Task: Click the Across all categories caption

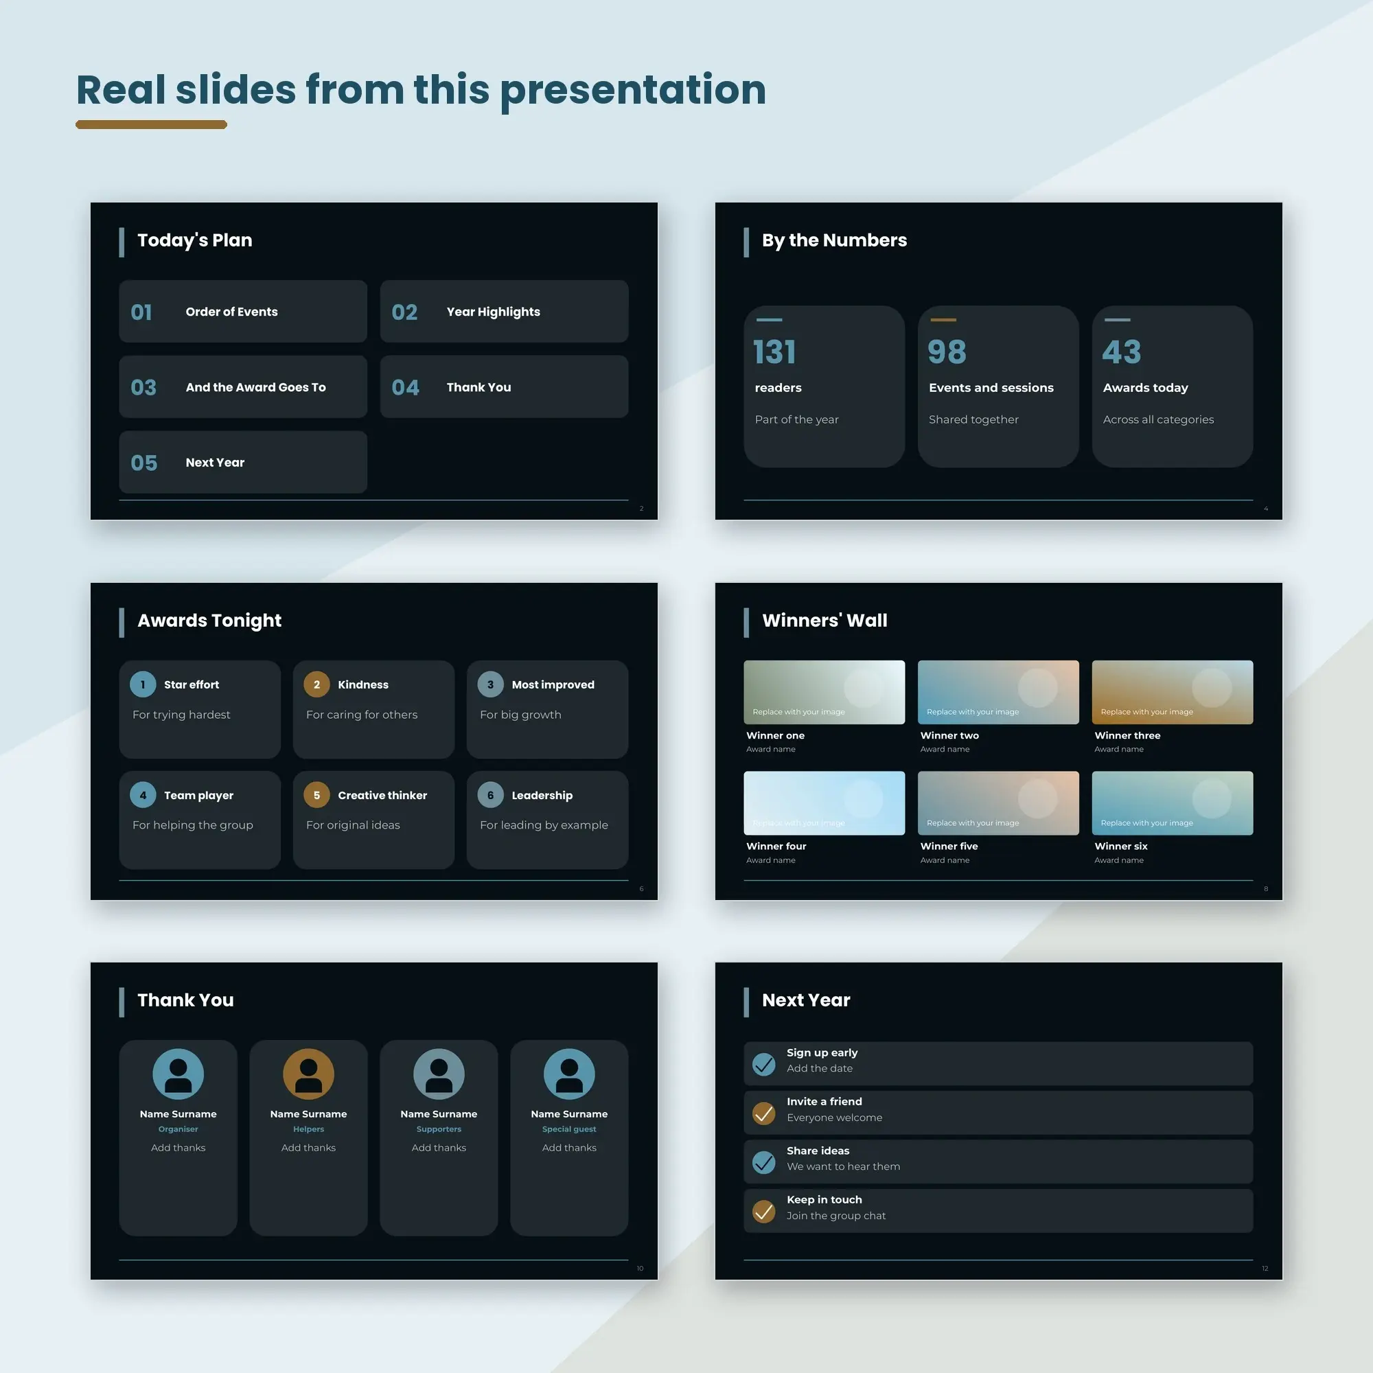Action: [1158, 420]
